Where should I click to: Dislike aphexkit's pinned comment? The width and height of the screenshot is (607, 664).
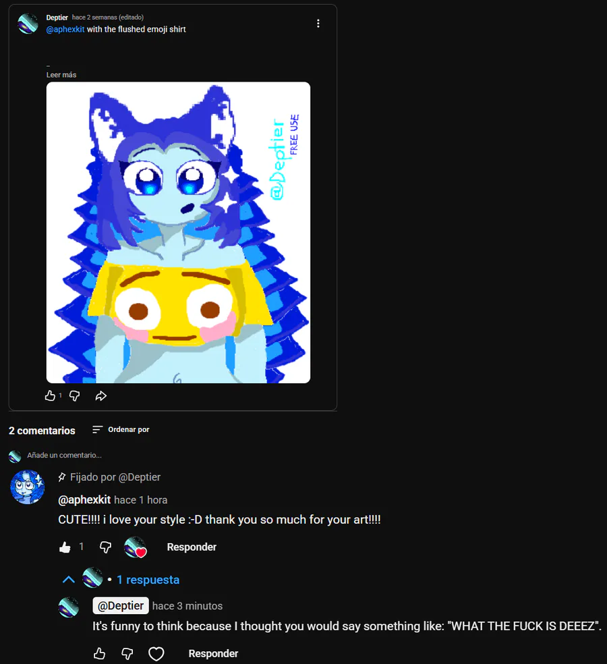pyautogui.click(x=105, y=547)
